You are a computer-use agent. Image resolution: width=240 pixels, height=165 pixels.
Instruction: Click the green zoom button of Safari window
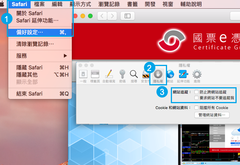pos(90,16)
